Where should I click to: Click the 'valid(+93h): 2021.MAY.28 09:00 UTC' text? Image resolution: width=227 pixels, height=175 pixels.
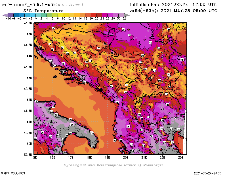tap(173, 10)
